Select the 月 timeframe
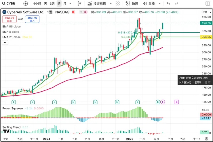This screenshot has height=142, width=213. point(65,3)
